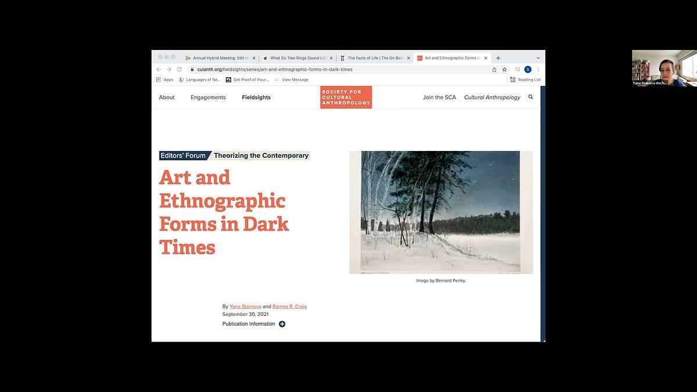The width and height of the screenshot is (697, 392).
Task: Click the September 30, 2021 date
Action: 245,314
